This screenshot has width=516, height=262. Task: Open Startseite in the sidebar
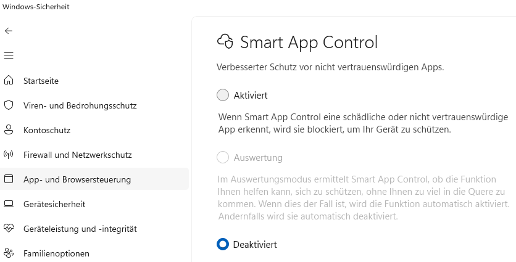[41, 81]
